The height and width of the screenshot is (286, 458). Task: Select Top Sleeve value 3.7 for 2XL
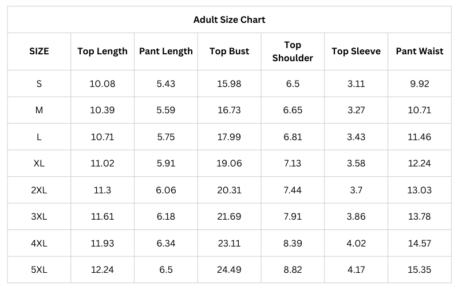coord(356,190)
